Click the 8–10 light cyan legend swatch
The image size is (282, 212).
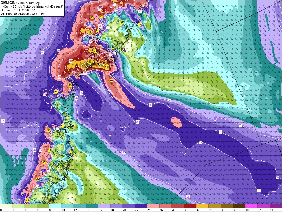click(55, 206)
